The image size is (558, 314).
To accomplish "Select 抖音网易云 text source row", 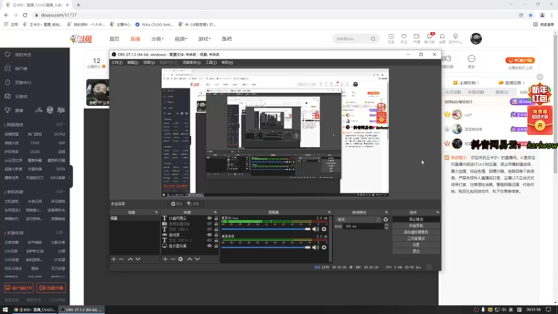I will 190,218.
